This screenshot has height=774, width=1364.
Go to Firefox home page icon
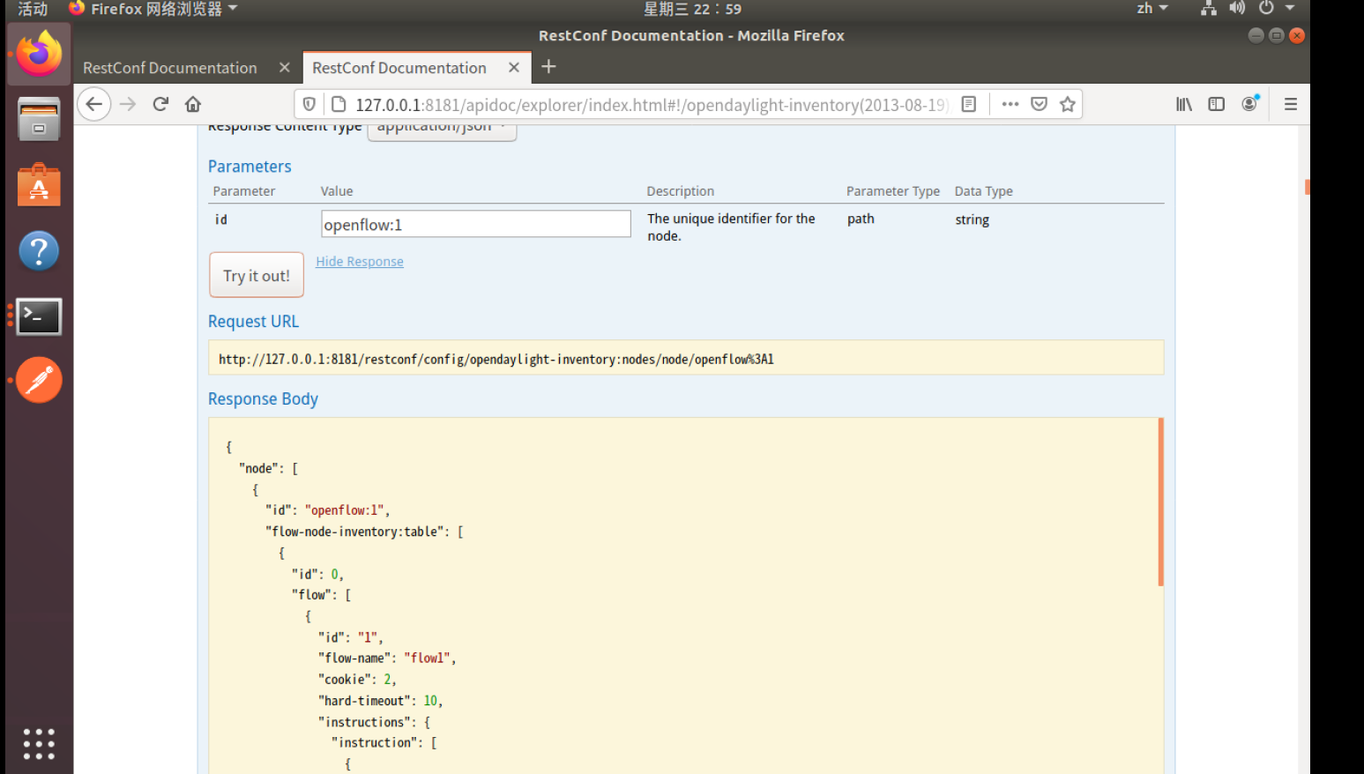193,104
